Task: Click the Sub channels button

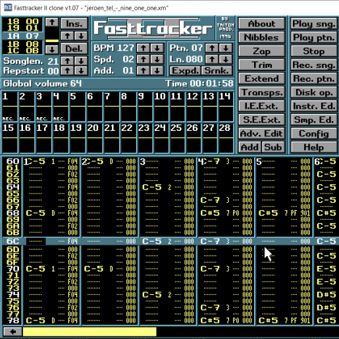Action: pos(273,147)
